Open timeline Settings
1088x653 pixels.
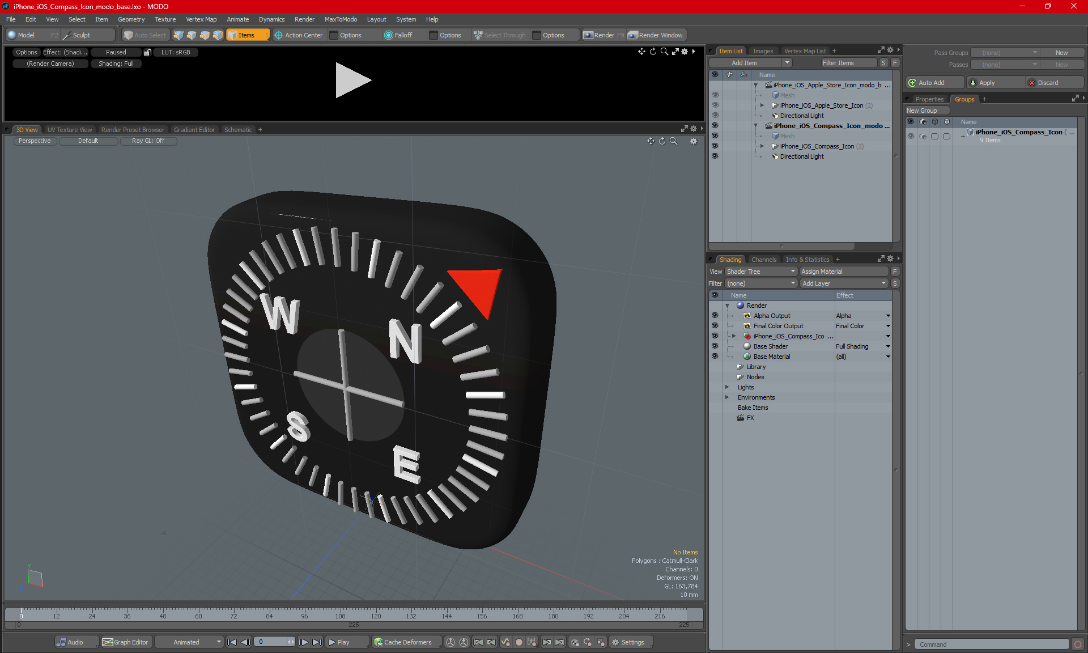point(631,642)
